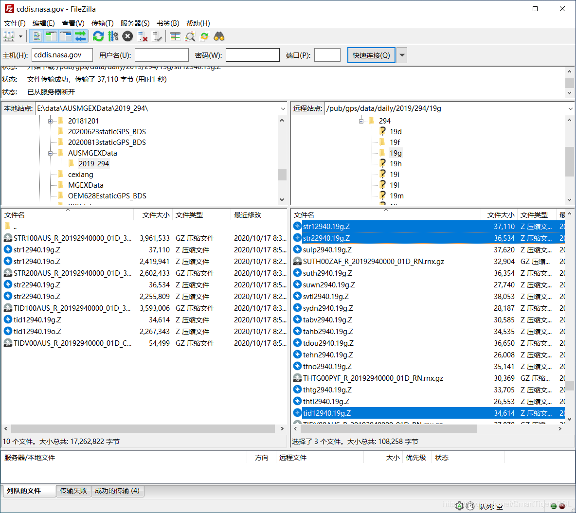Toggle processing of the transfer queue
The image size is (576, 513).
point(113,36)
